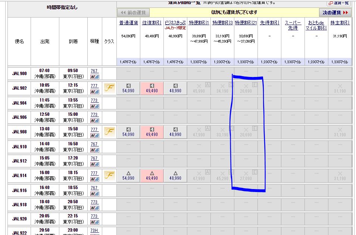Click flight name JAL916
The height and width of the screenshot is (235, 356).
click(19, 191)
